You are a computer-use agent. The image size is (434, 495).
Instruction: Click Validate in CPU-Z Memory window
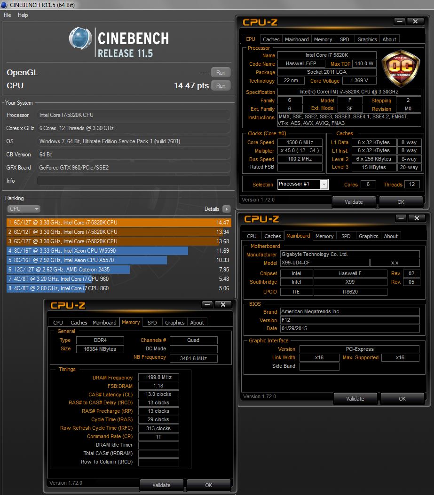pyautogui.click(x=161, y=485)
